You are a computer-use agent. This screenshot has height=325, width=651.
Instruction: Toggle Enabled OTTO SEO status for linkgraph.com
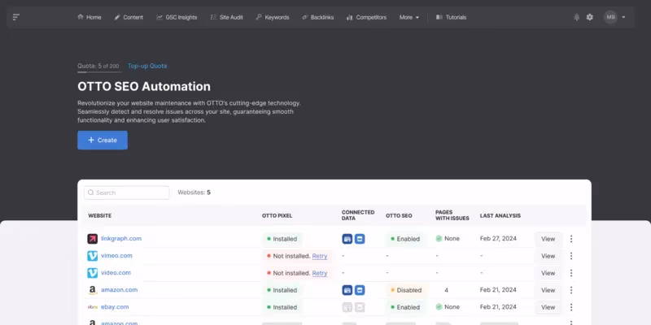pos(406,239)
